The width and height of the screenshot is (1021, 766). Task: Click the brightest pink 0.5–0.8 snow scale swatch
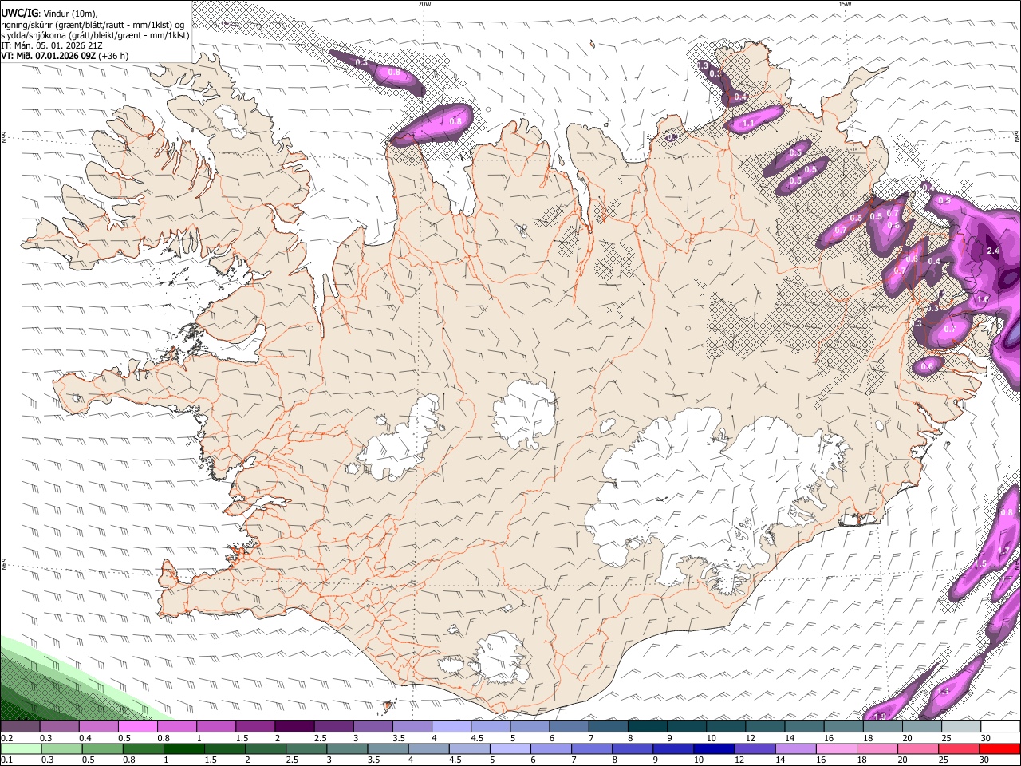pos(137,727)
